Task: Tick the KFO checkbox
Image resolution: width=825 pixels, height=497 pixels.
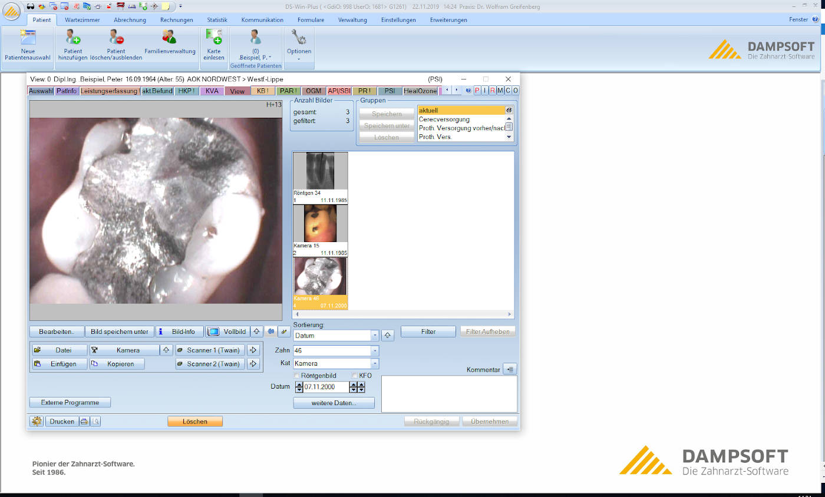Action: pyautogui.click(x=355, y=375)
